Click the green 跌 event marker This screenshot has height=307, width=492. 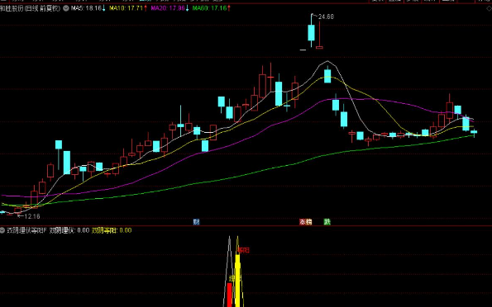point(327,222)
